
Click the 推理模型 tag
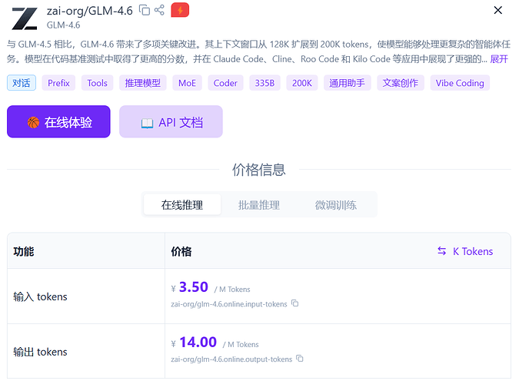[x=143, y=83]
